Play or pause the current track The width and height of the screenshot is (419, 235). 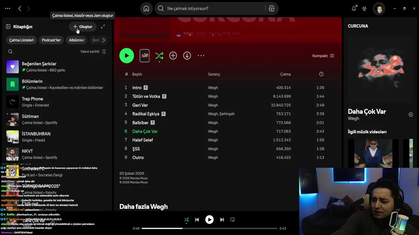209,220
